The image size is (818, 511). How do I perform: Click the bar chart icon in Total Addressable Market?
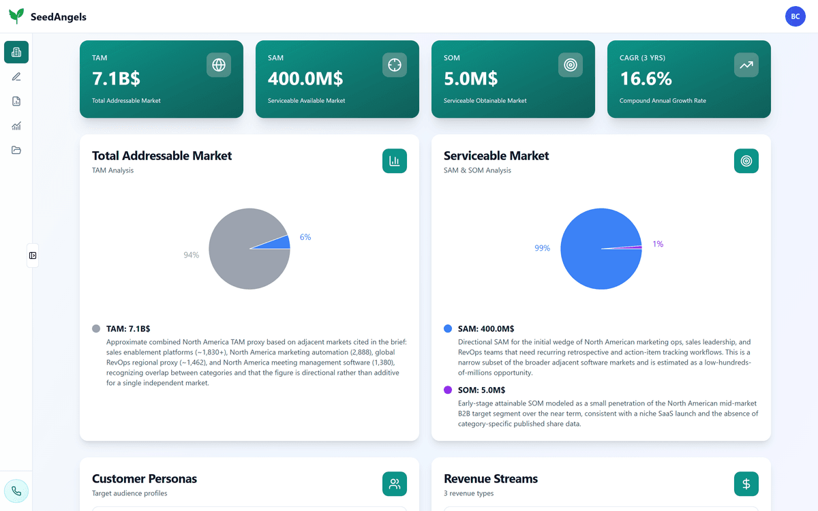pyautogui.click(x=395, y=161)
